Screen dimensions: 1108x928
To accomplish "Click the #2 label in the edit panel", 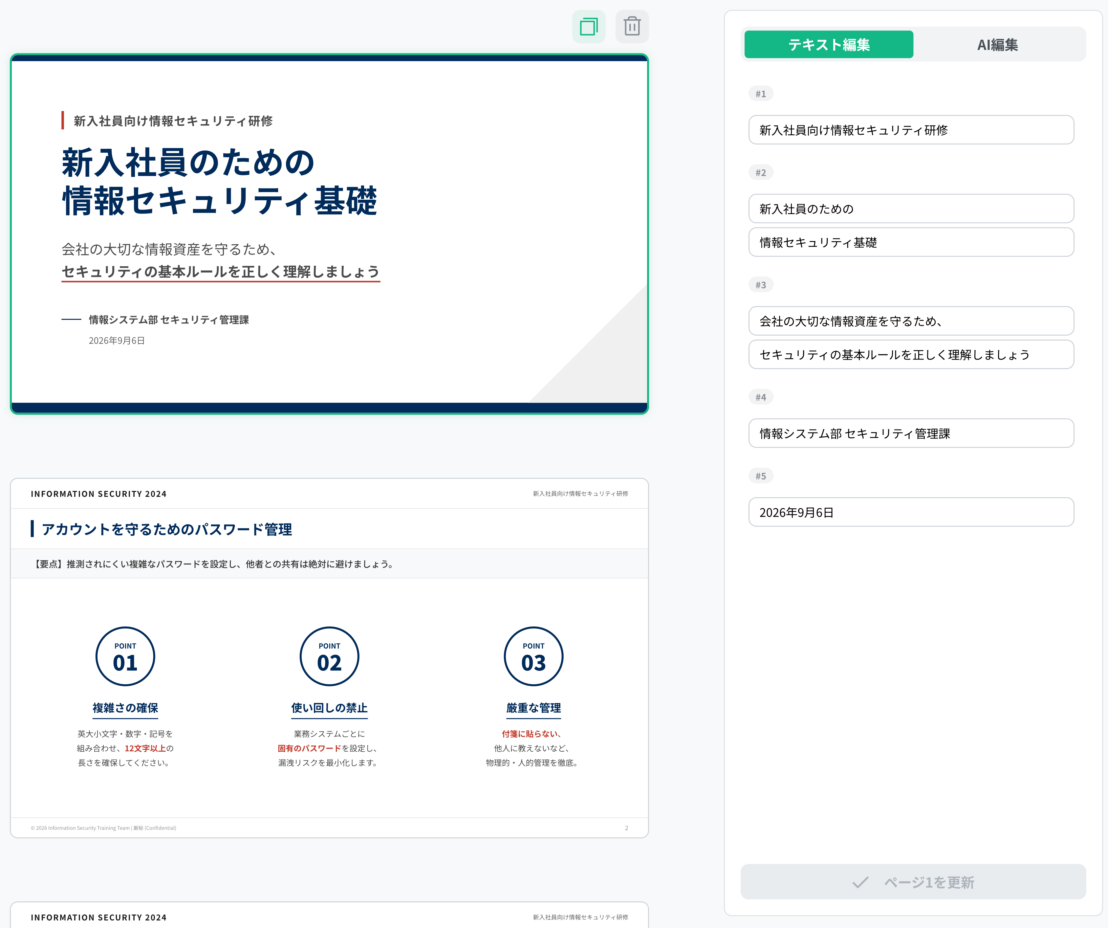I will (761, 173).
